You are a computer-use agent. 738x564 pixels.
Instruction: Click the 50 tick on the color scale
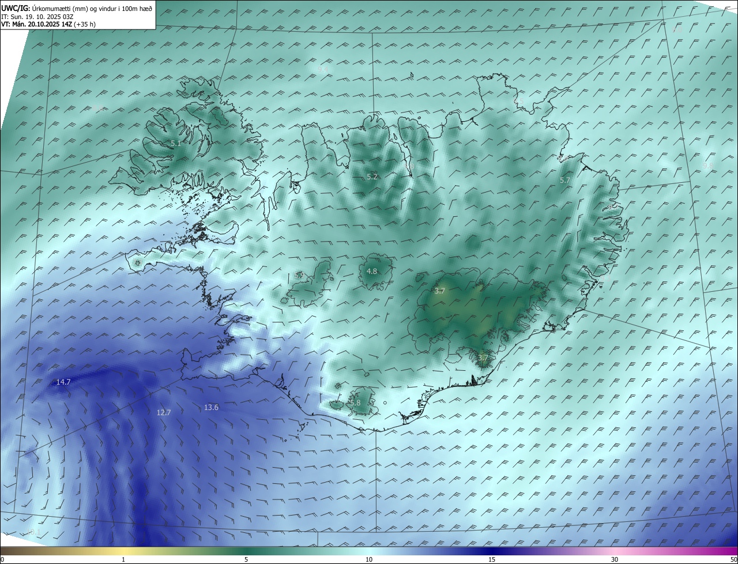pyautogui.click(x=733, y=559)
